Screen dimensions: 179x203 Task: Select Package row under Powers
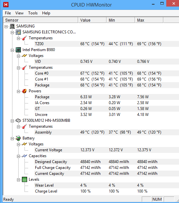pos(107,97)
